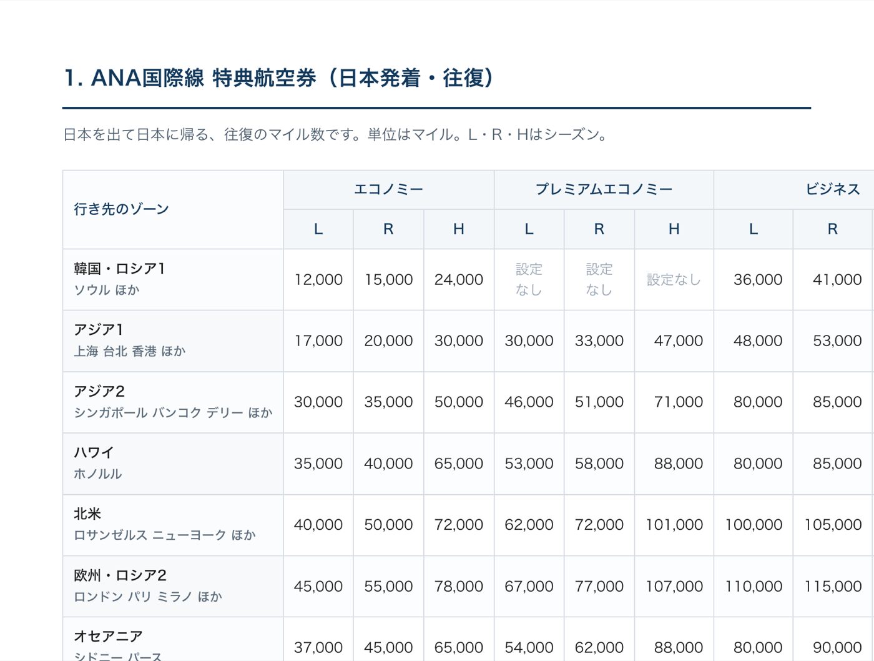Select the 'H' sub-header under エコノミー
The height and width of the screenshot is (661, 874).
click(x=459, y=229)
